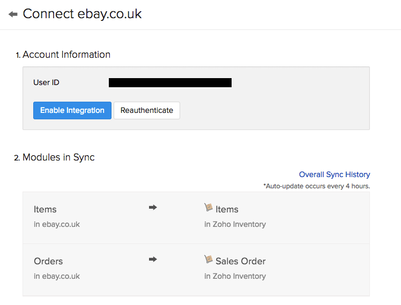
Task: Click the Modules in Sync section heading
Action: click(x=58, y=157)
